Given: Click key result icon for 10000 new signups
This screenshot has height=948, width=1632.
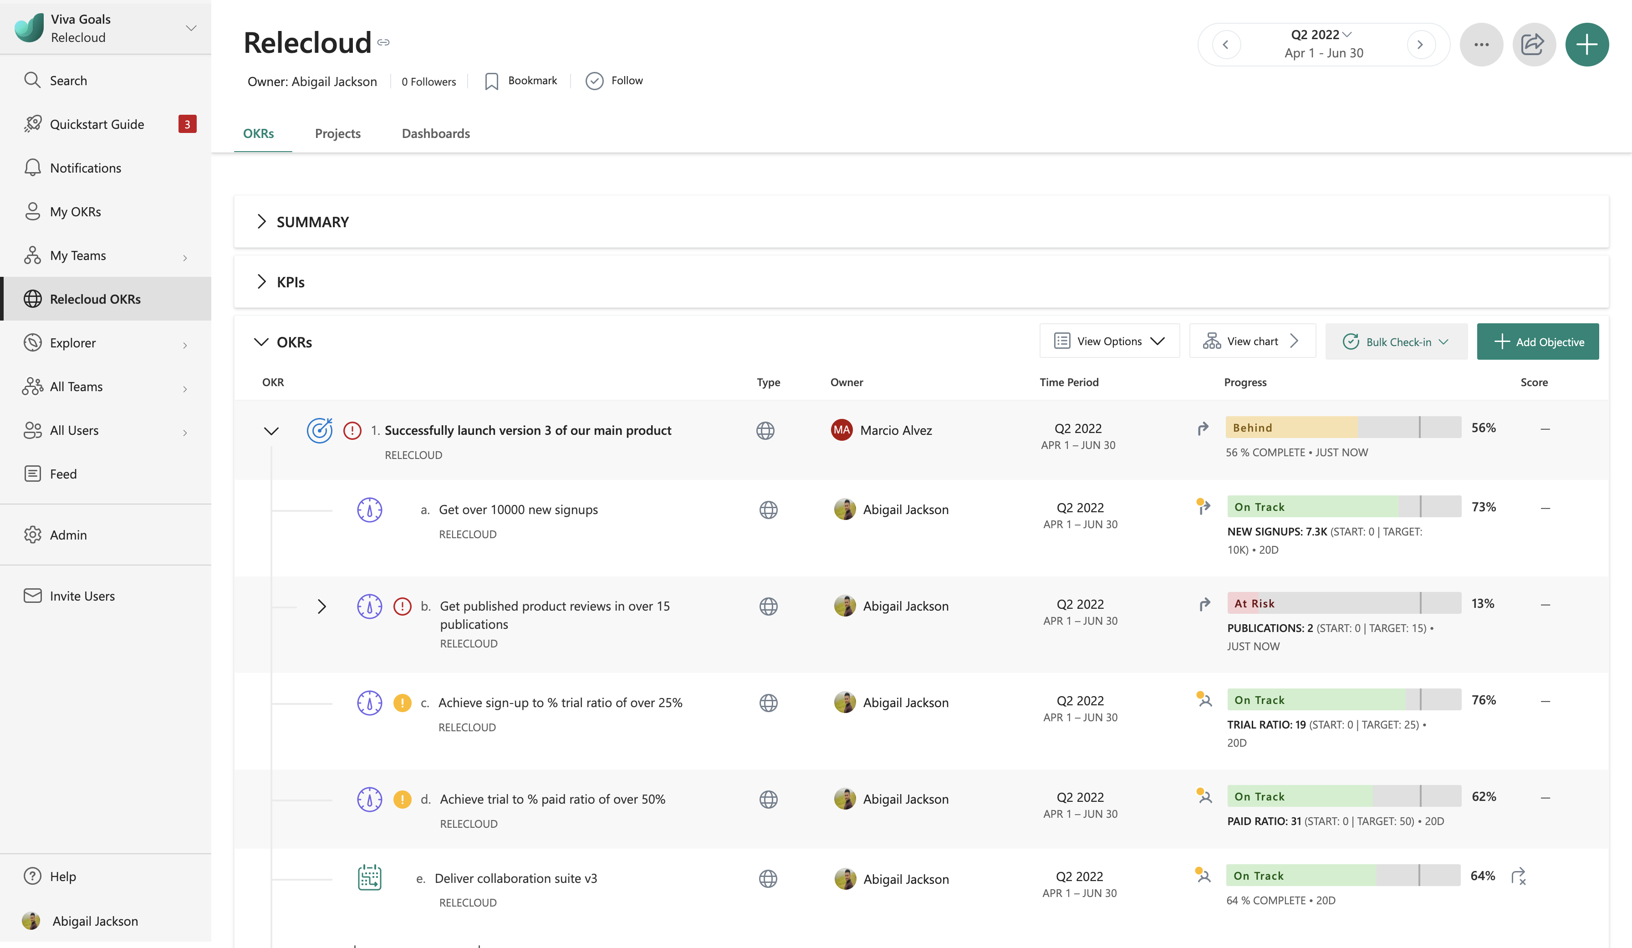Looking at the screenshot, I should pos(370,510).
